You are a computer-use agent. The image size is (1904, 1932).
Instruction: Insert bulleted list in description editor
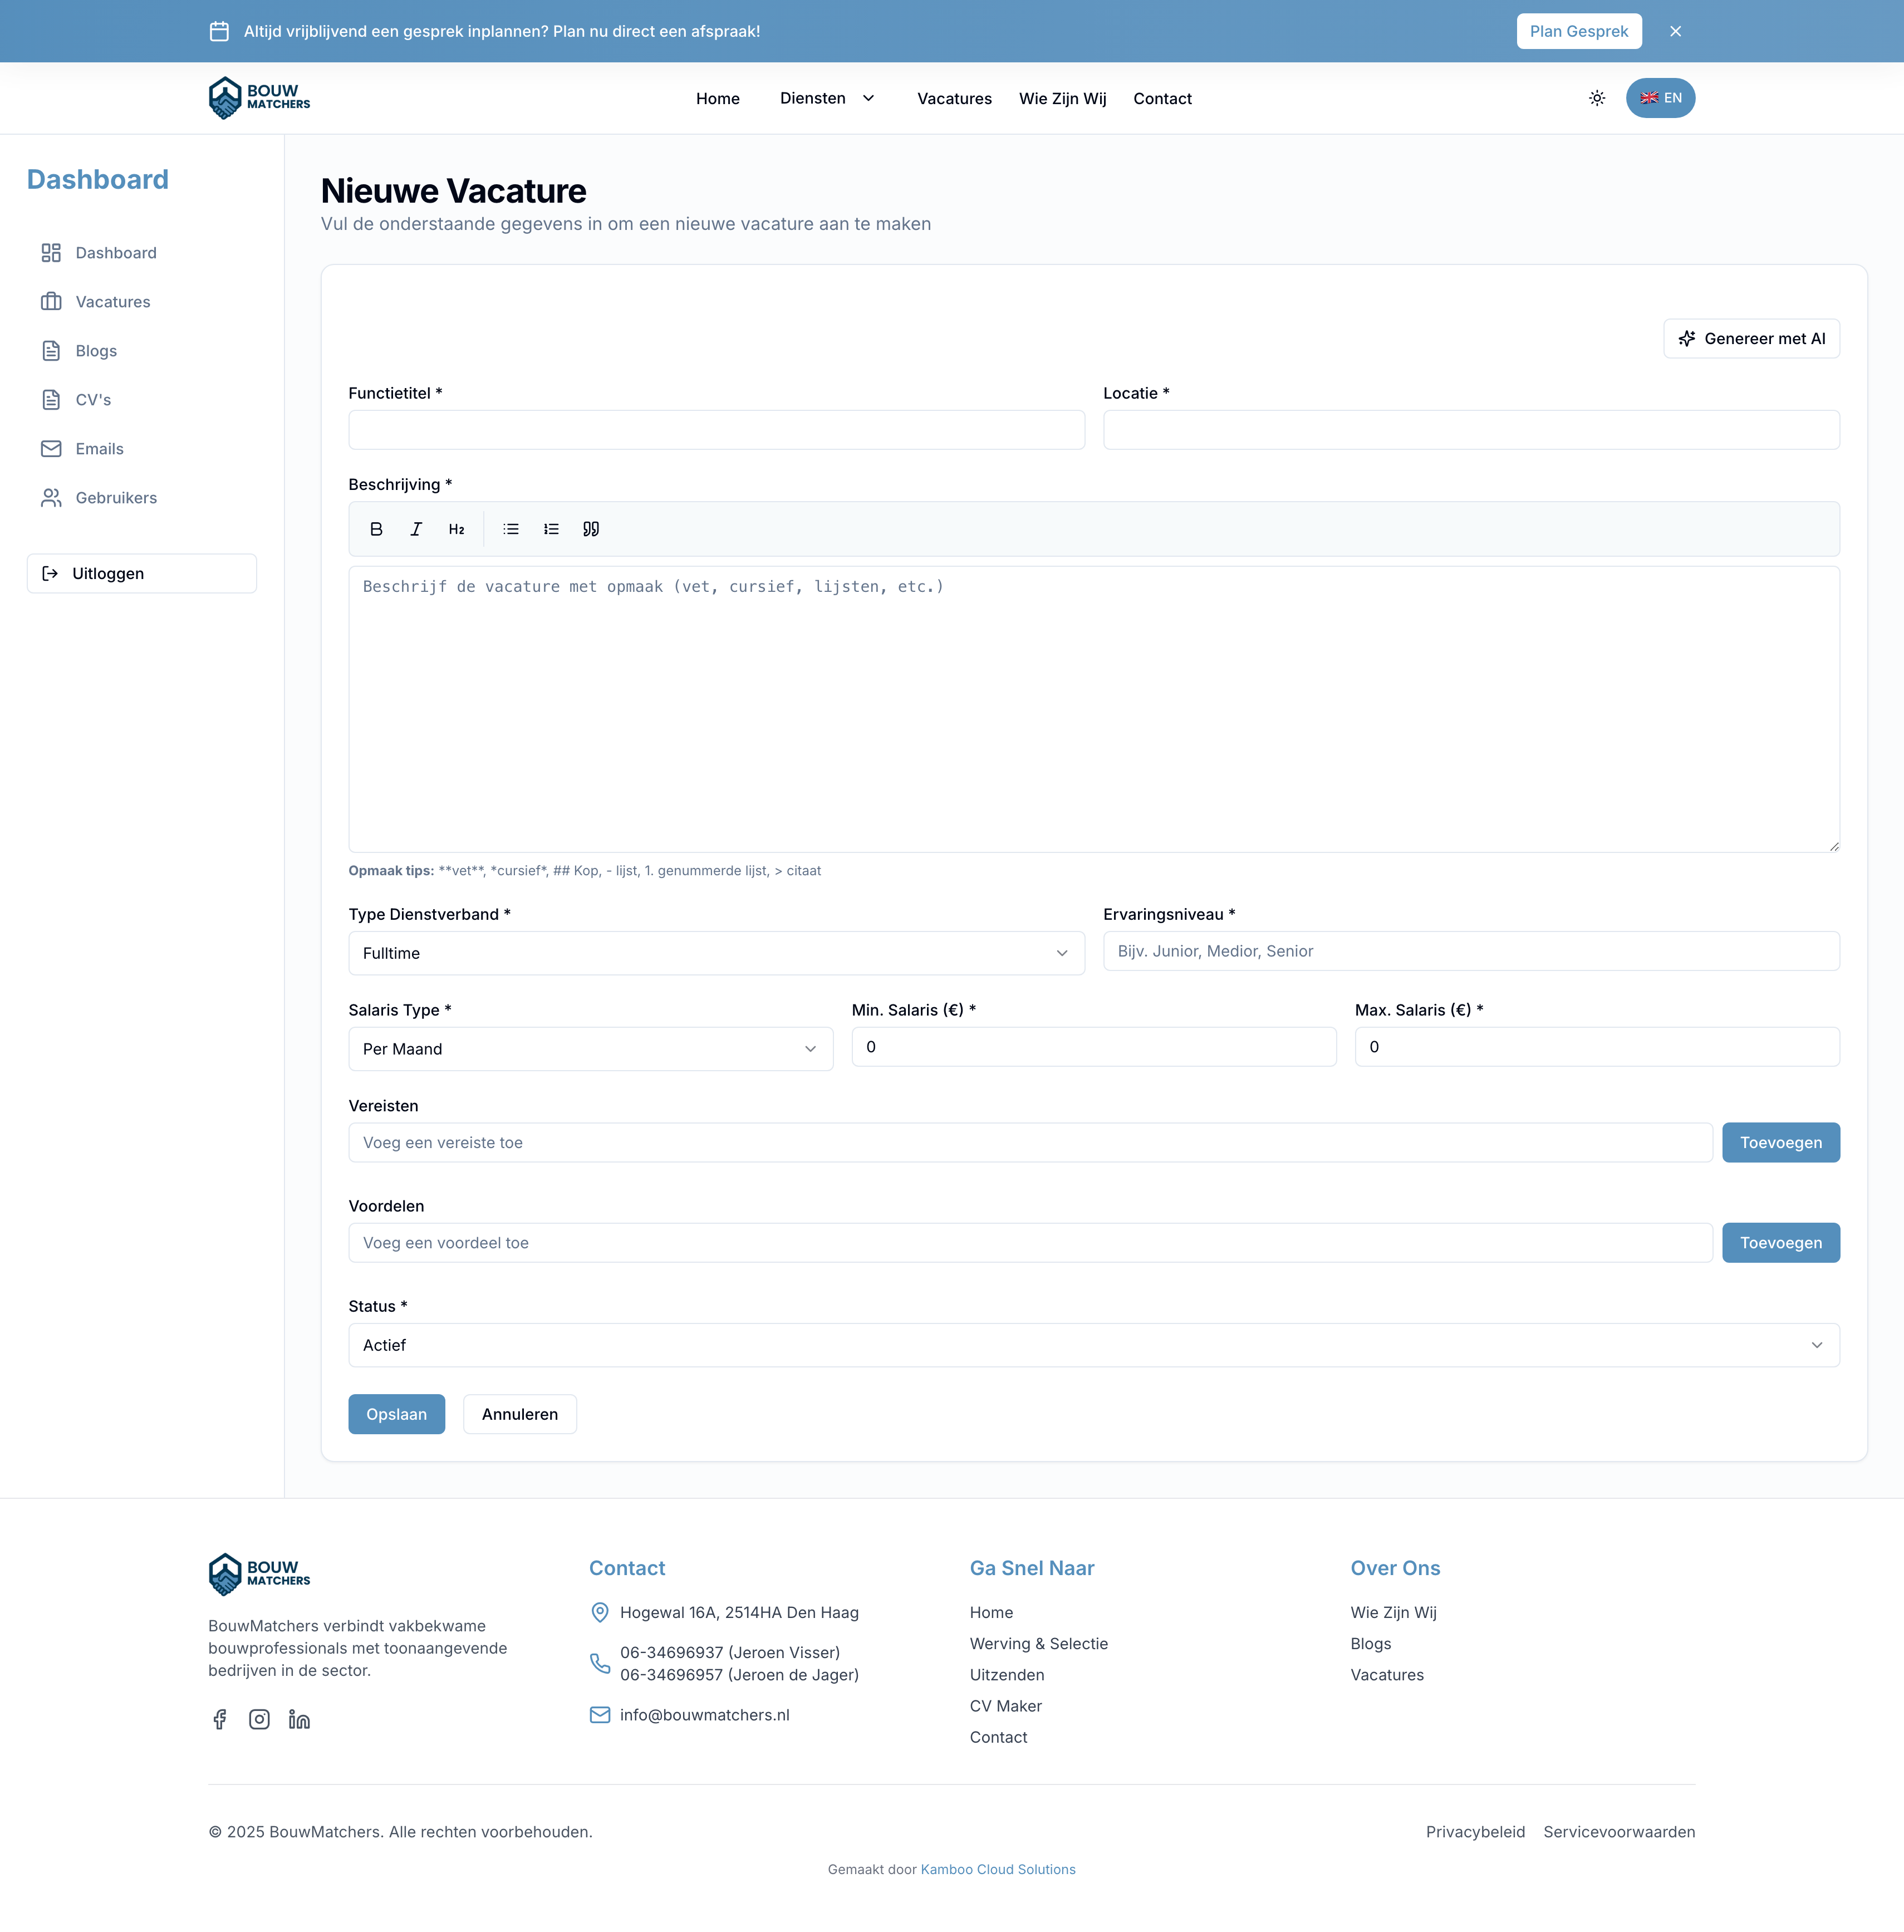pyautogui.click(x=511, y=529)
